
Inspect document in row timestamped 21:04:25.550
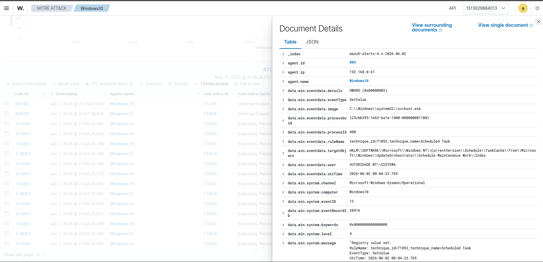coord(7,244)
